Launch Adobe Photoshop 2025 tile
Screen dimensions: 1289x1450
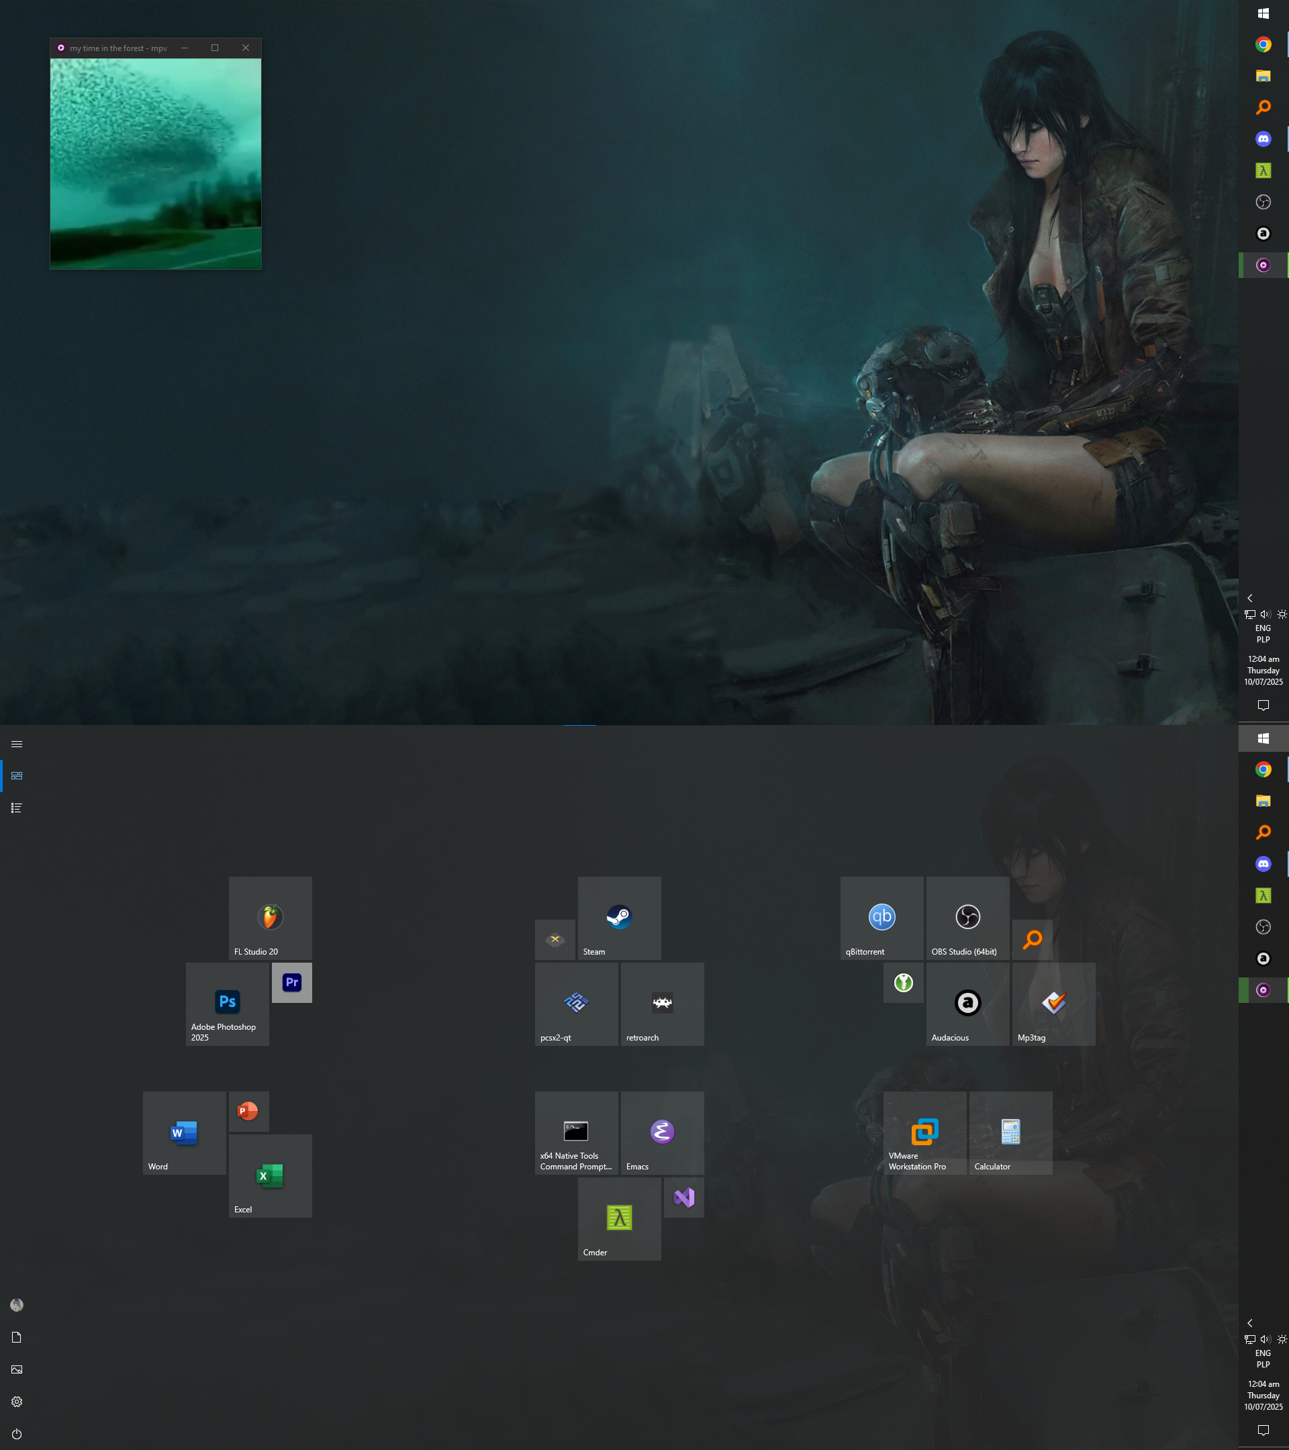coord(228,1004)
